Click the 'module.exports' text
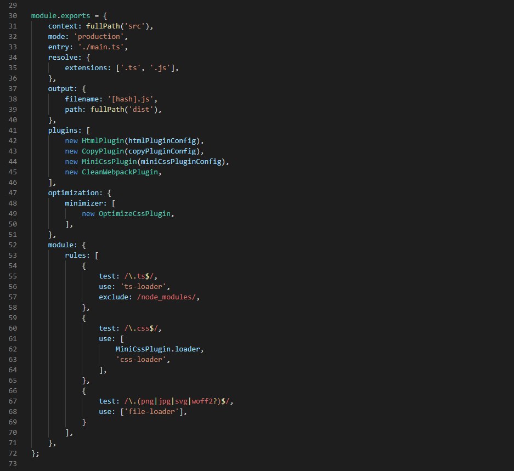This screenshot has width=514, height=471. pyautogui.click(x=60, y=16)
